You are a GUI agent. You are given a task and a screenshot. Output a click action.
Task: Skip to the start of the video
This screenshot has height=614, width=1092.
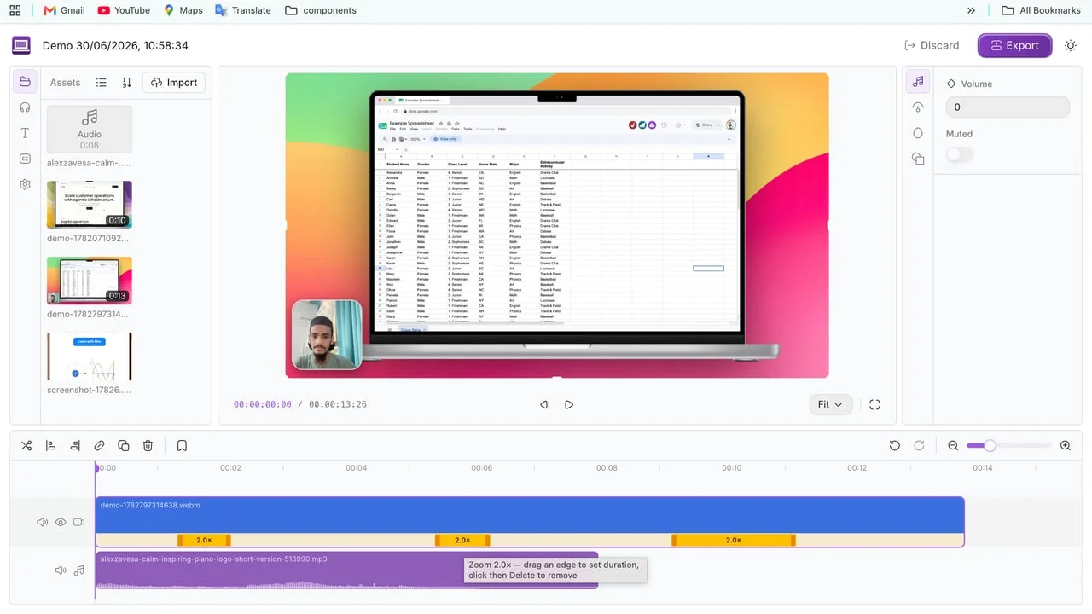tap(545, 404)
